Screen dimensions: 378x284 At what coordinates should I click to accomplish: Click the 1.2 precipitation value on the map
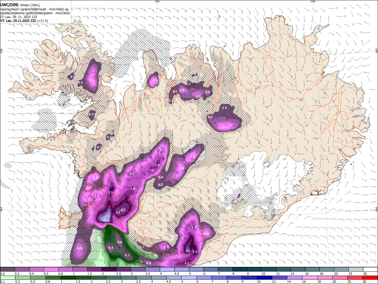pyautogui.click(x=97, y=196)
